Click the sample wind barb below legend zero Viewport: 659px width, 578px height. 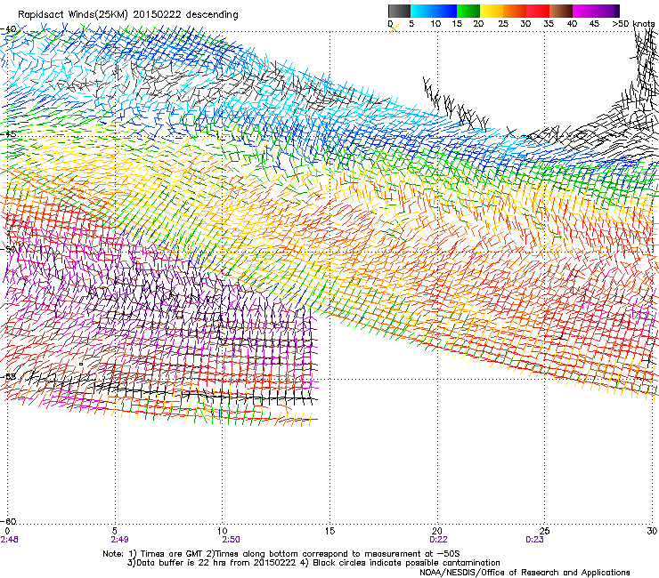[x=394, y=28]
